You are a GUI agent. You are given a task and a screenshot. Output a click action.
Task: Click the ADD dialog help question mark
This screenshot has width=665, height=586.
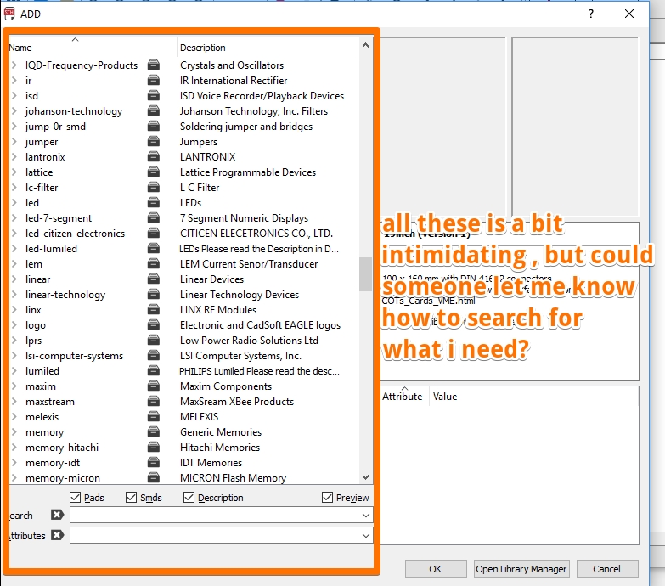pyautogui.click(x=591, y=14)
